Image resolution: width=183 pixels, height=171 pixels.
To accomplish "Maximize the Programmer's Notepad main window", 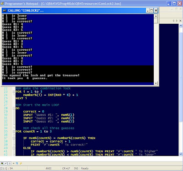I will pos(174,4).
